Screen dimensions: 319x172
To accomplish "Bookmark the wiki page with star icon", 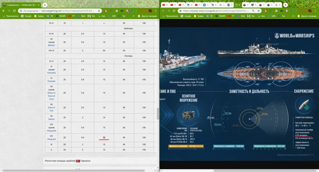I will 99,11.
